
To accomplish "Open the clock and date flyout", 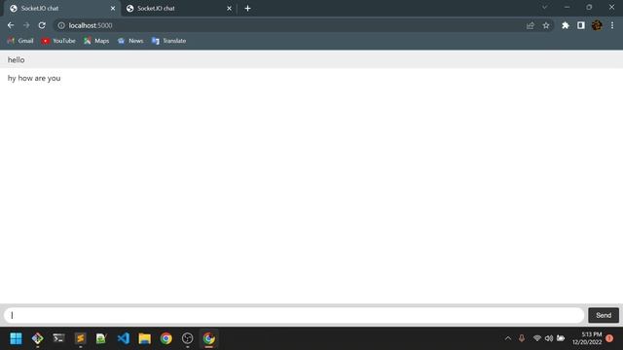I will pyautogui.click(x=587, y=338).
